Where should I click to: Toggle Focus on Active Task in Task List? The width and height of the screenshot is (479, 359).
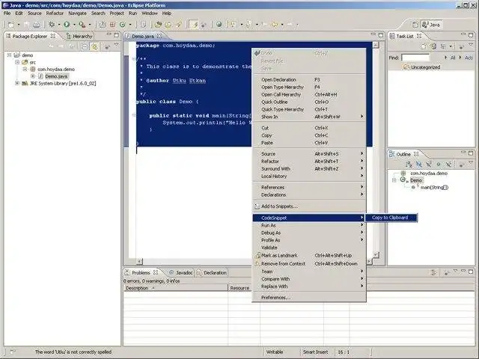click(x=461, y=46)
